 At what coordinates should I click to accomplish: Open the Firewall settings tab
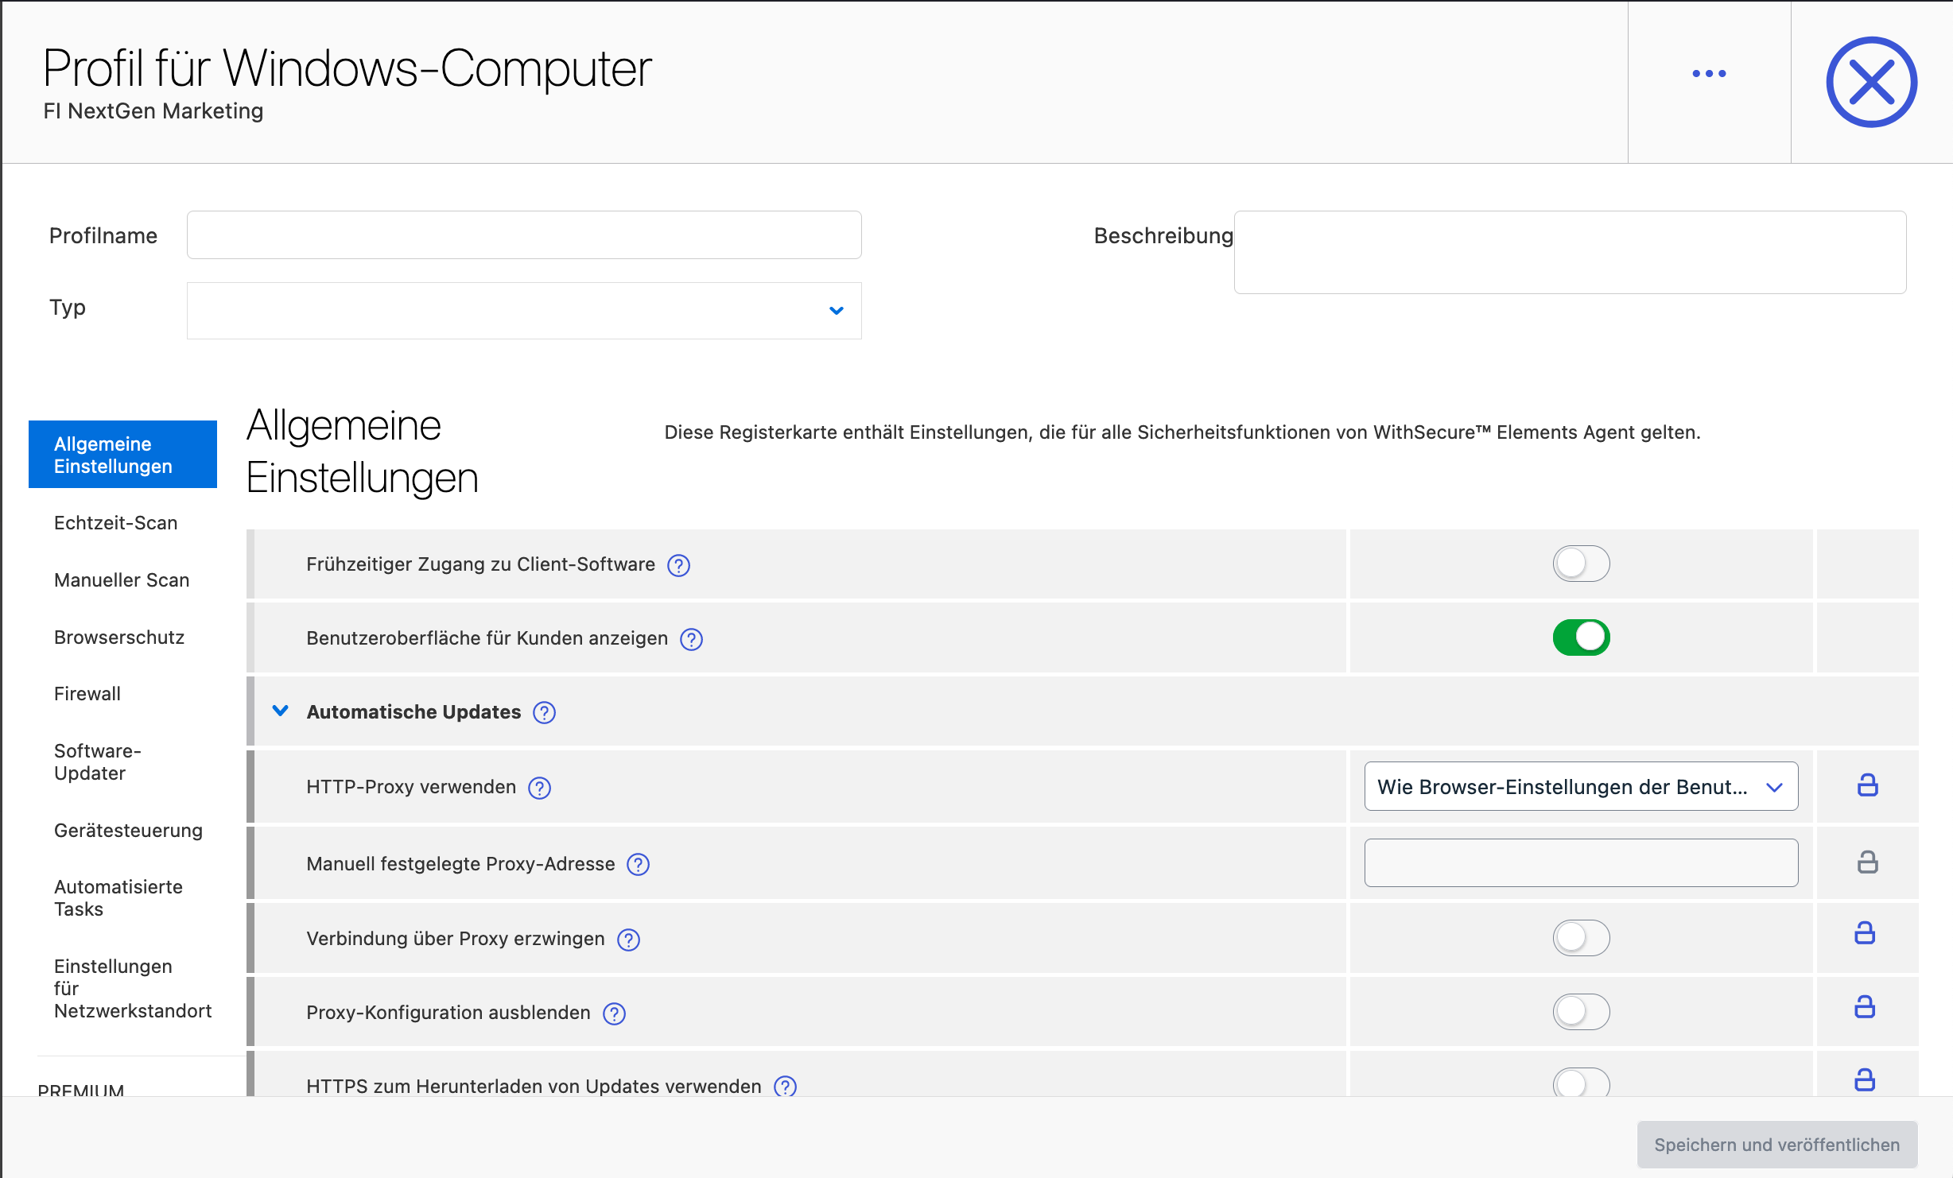point(87,694)
